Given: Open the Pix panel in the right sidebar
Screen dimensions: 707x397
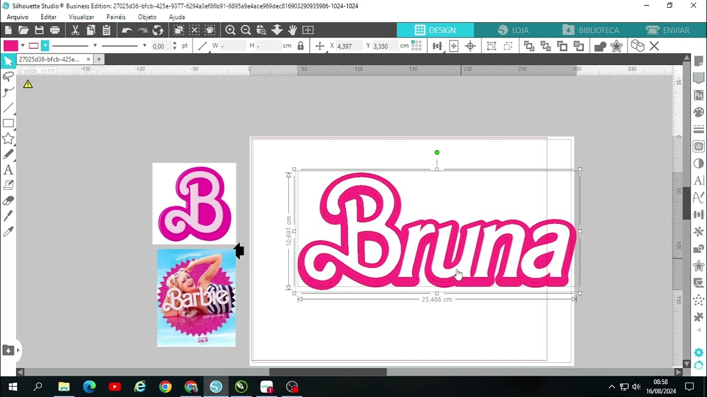Looking at the screenshot, I should [x=699, y=95].
